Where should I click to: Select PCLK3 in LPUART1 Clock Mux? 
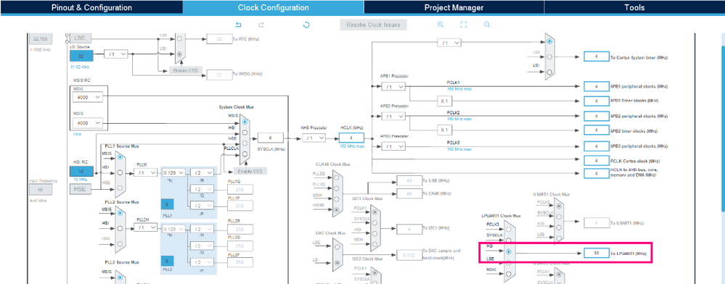point(509,229)
